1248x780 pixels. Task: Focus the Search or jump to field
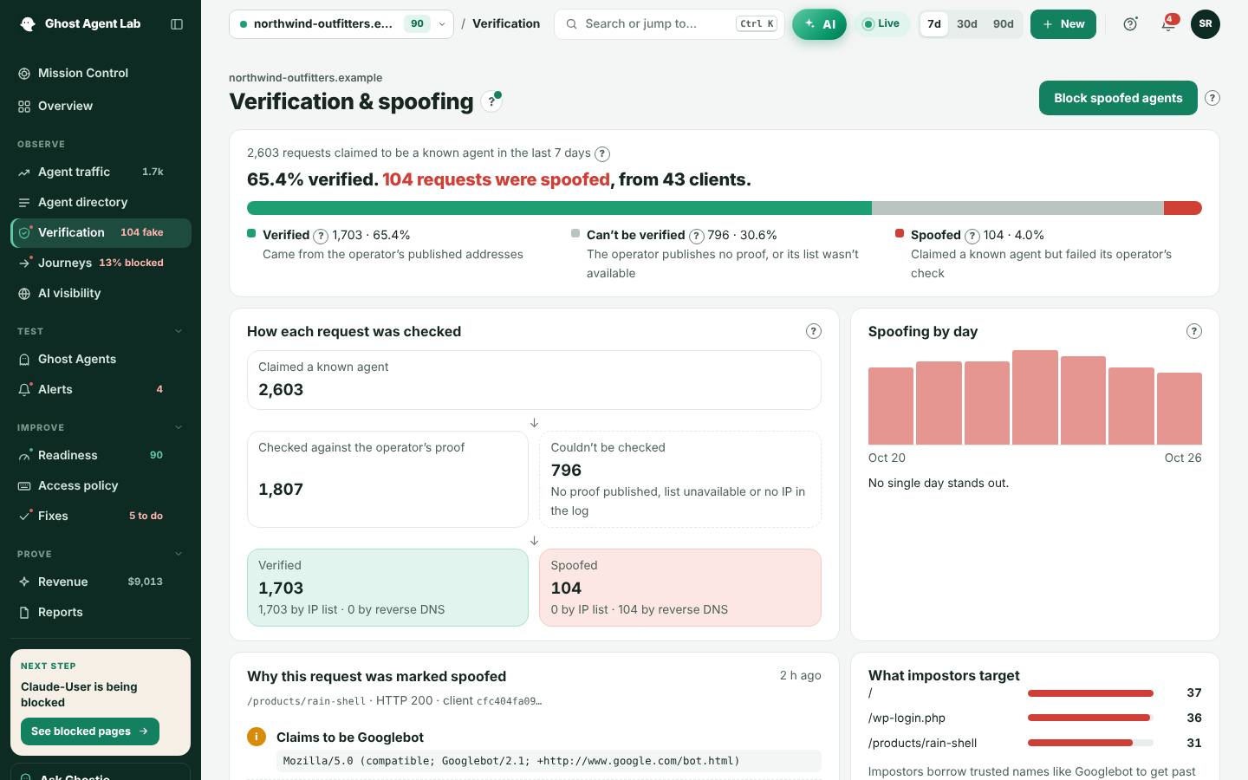point(669,24)
